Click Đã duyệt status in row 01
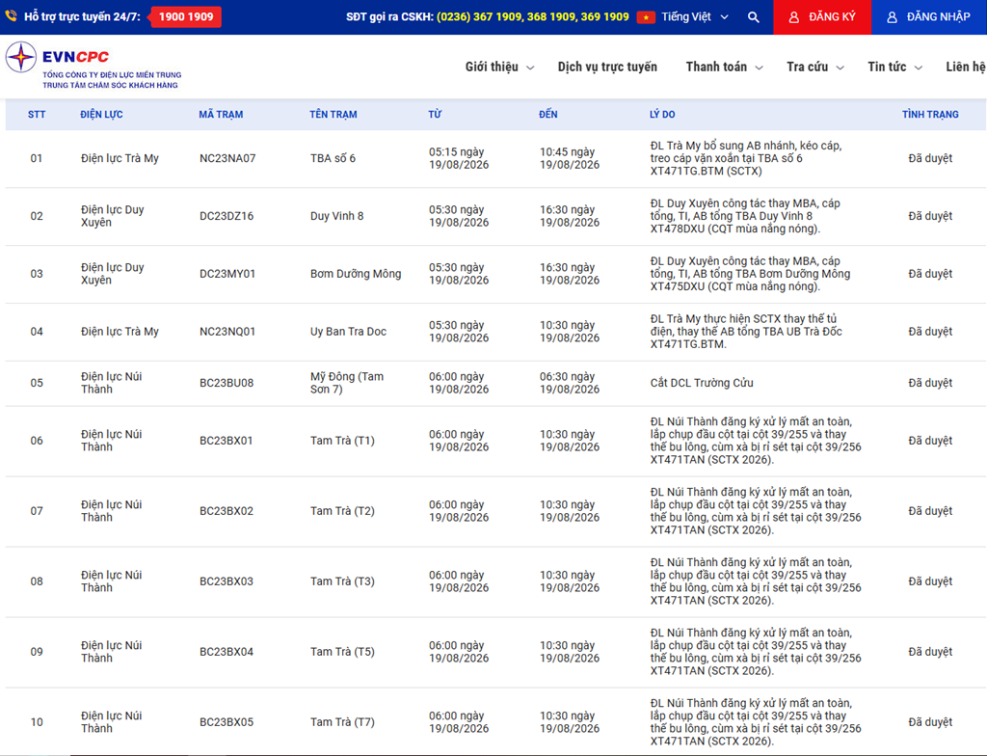The height and width of the screenshot is (756, 987). [930, 158]
